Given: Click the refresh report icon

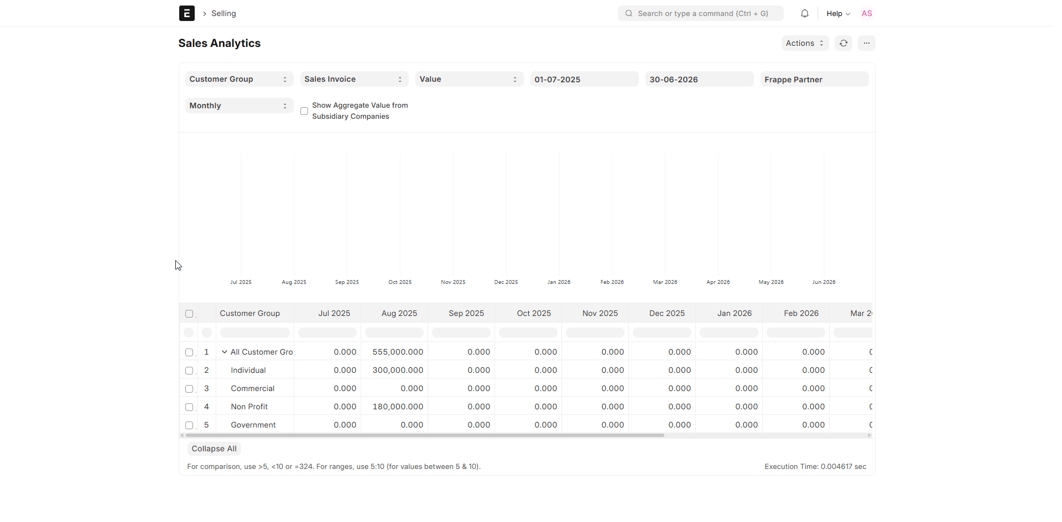Looking at the screenshot, I should (843, 43).
